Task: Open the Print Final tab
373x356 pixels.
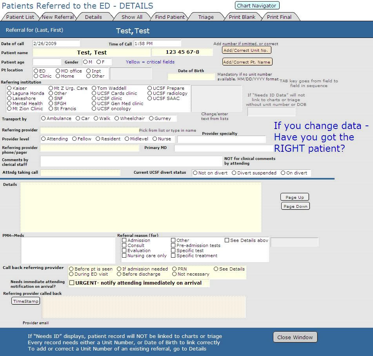Action: click(x=279, y=17)
